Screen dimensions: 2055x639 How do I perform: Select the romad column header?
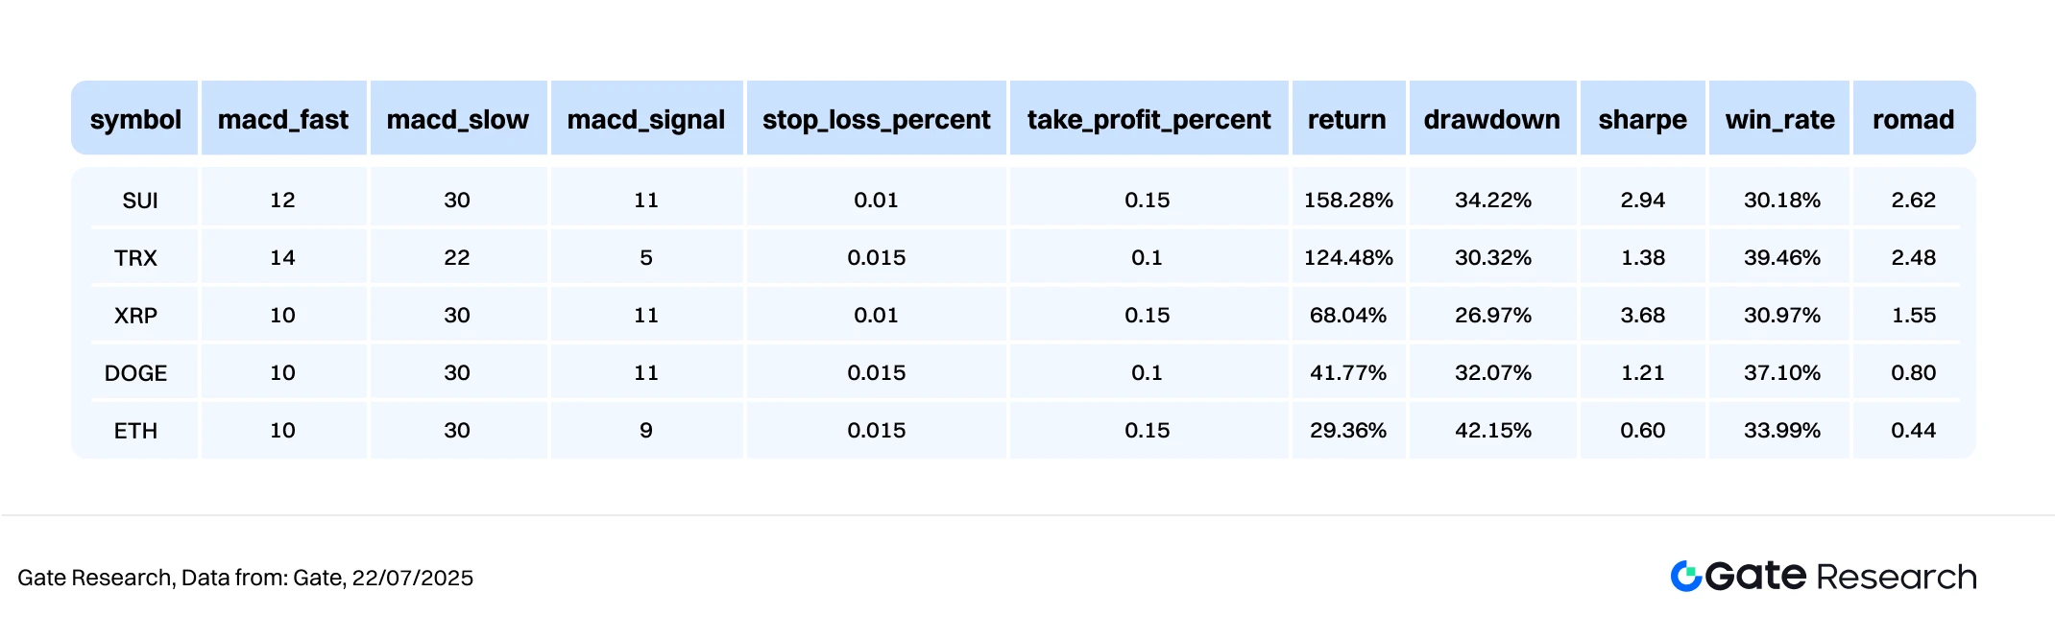coord(1913,119)
